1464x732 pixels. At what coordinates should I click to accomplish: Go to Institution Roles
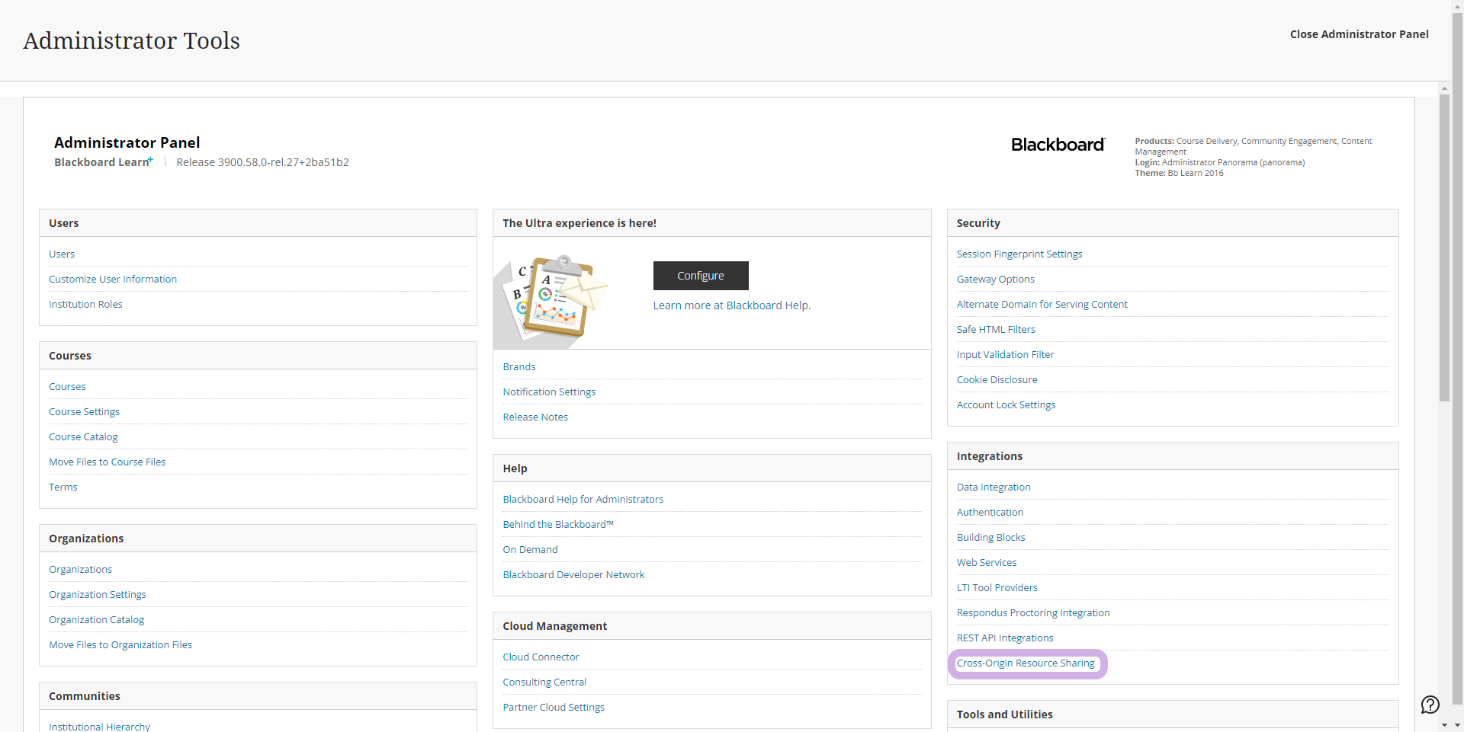pos(85,305)
